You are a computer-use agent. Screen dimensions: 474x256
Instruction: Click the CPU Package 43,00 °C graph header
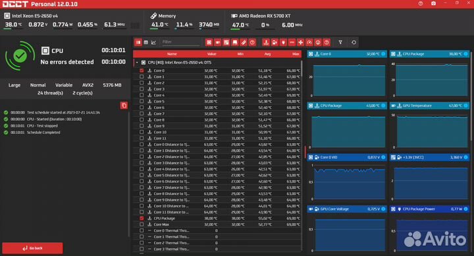point(347,106)
